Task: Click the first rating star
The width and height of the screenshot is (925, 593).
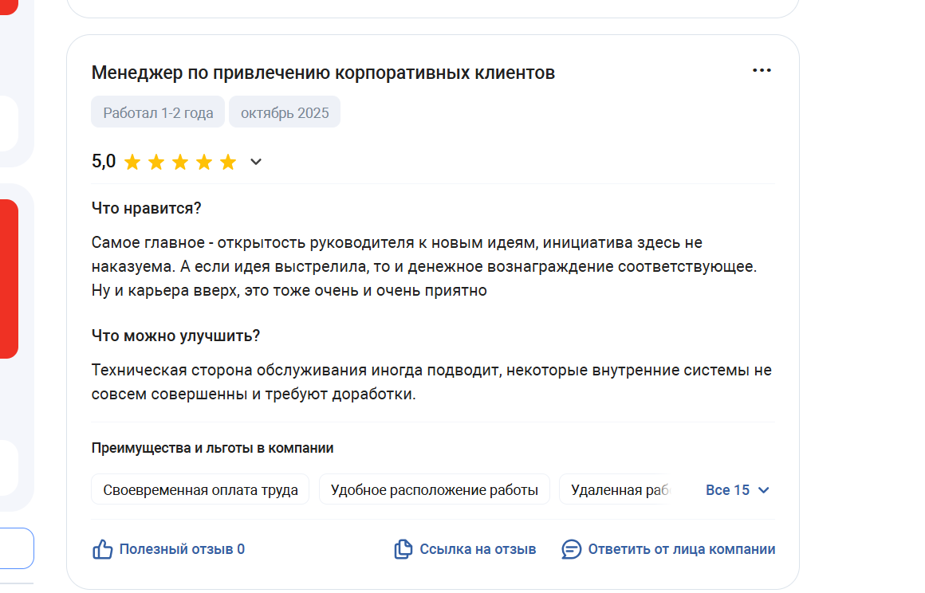Action: (x=132, y=163)
